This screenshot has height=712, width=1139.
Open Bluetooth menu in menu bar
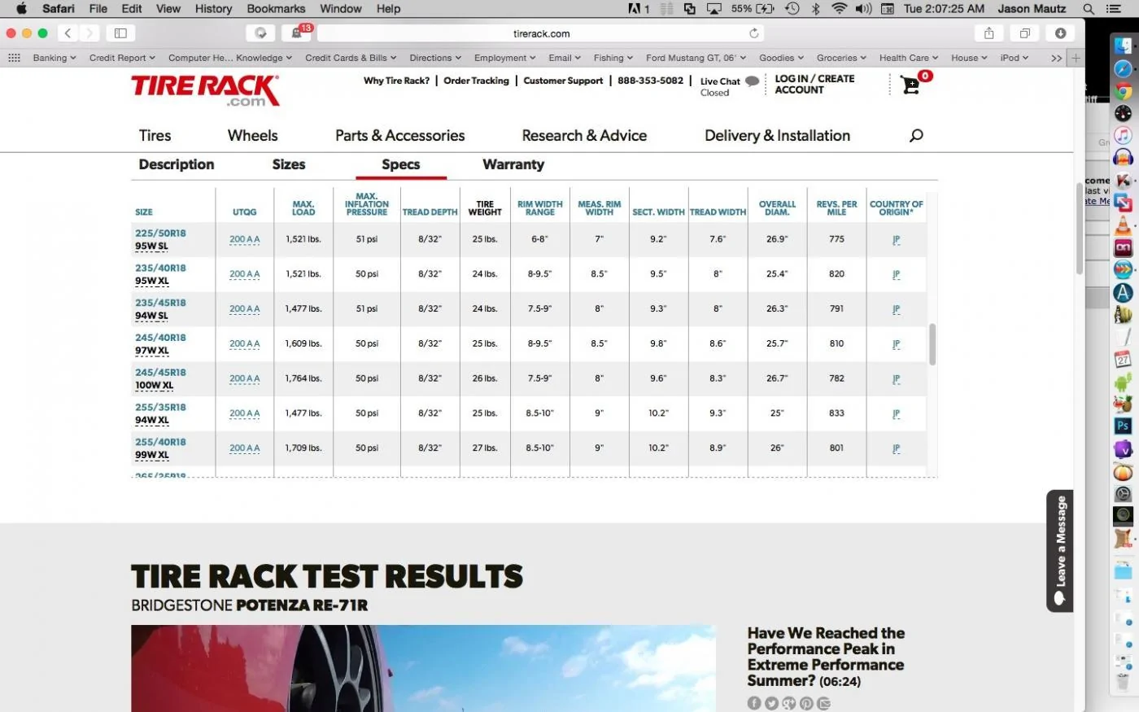pos(816,9)
